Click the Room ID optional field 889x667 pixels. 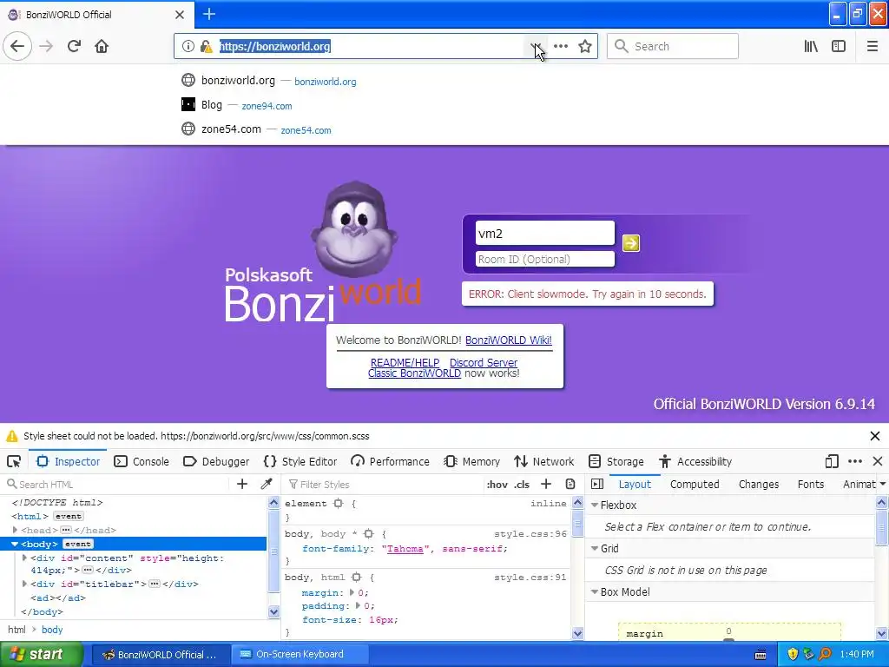545,259
